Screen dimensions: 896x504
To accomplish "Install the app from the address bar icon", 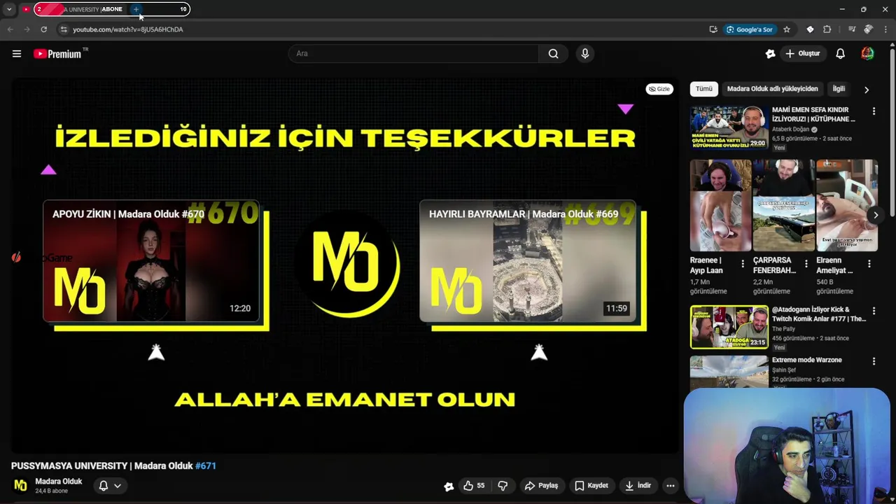I will tap(713, 29).
